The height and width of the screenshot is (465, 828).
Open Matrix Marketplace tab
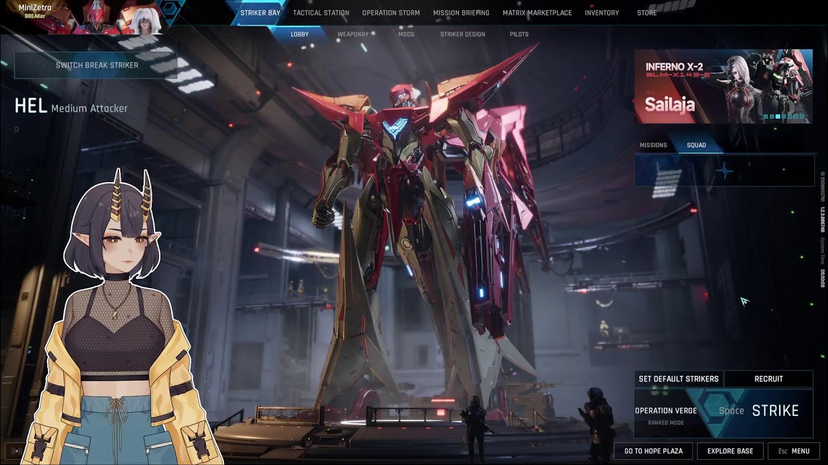point(537,13)
